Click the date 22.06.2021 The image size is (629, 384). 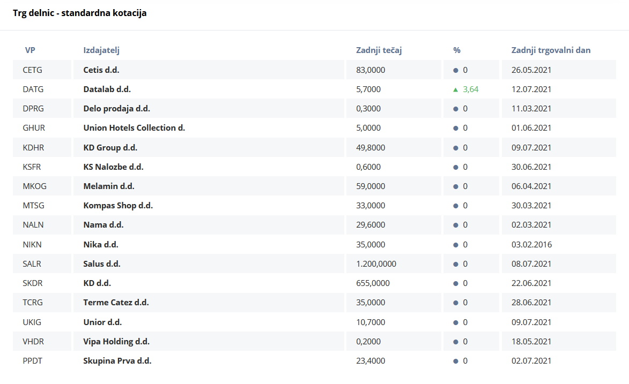pyautogui.click(x=531, y=283)
